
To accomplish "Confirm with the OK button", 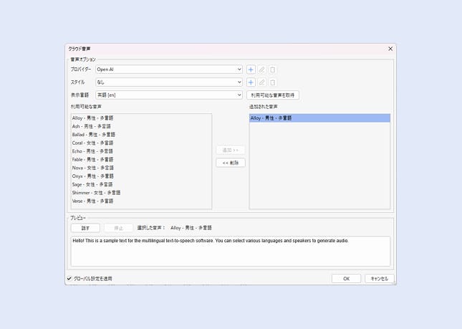I will pos(346,278).
